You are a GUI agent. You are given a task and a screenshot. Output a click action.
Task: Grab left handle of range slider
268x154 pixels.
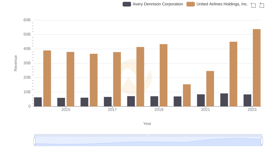35,141
